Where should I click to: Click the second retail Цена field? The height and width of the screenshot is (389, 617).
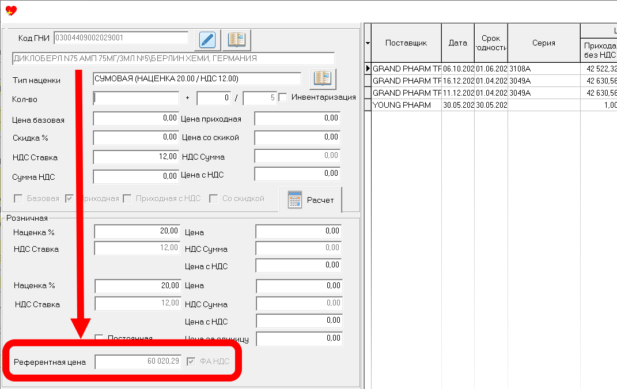299,286
